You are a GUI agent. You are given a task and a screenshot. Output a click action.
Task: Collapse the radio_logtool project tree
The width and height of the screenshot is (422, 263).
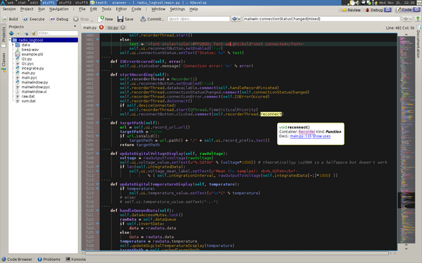coord(10,40)
